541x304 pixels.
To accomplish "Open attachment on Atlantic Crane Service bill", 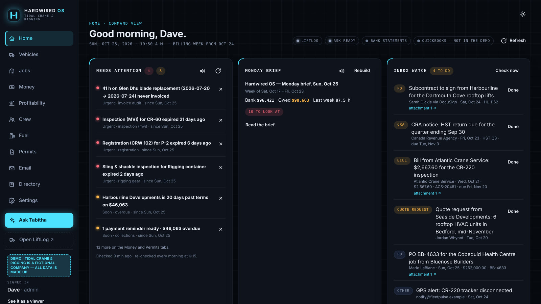I will pyautogui.click(x=427, y=194).
